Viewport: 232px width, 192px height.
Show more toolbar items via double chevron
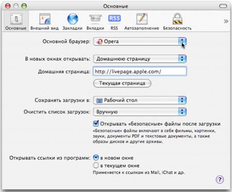[226, 21]
